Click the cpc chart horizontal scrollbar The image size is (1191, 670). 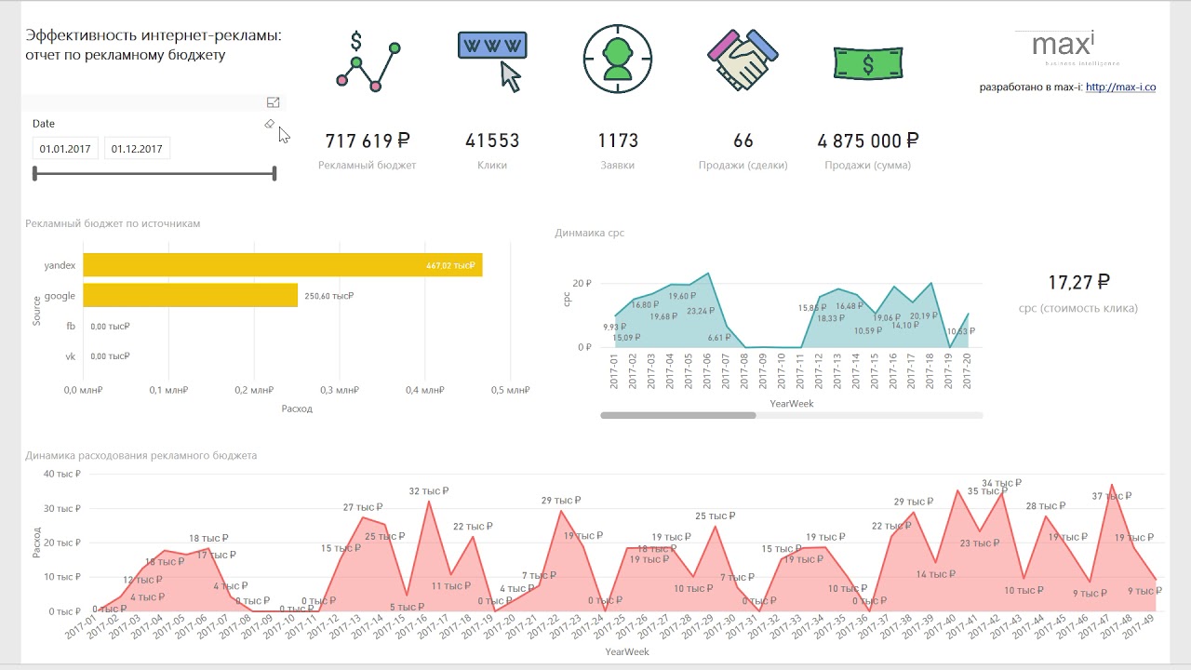(678, 415)
